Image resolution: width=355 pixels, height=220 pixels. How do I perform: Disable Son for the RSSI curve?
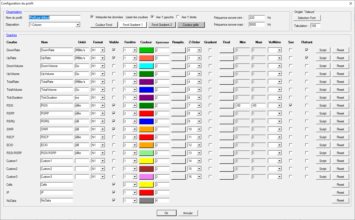pyautogui.click(x=291, y=105)
